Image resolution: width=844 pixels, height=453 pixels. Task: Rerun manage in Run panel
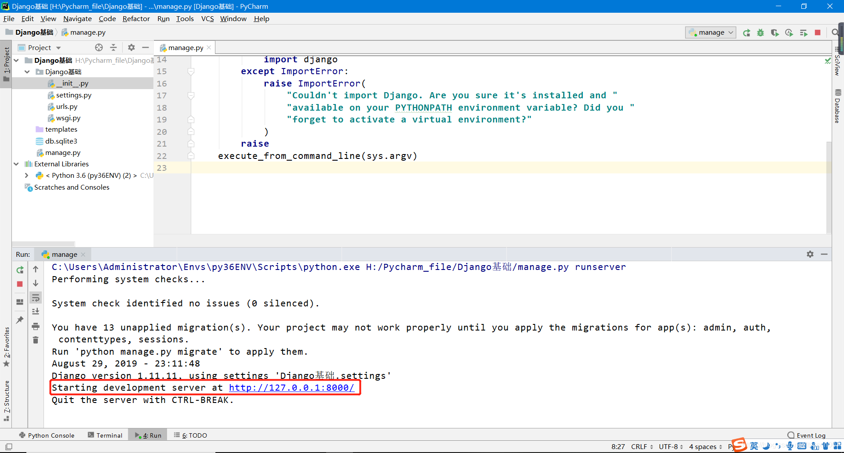point(20,270)
